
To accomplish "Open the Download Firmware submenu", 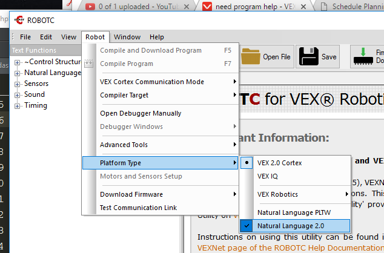I will [x=161, y=194].
